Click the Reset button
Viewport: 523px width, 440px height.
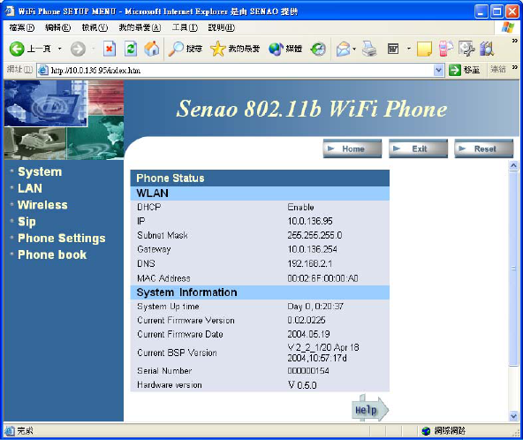(x=484, y=148)
